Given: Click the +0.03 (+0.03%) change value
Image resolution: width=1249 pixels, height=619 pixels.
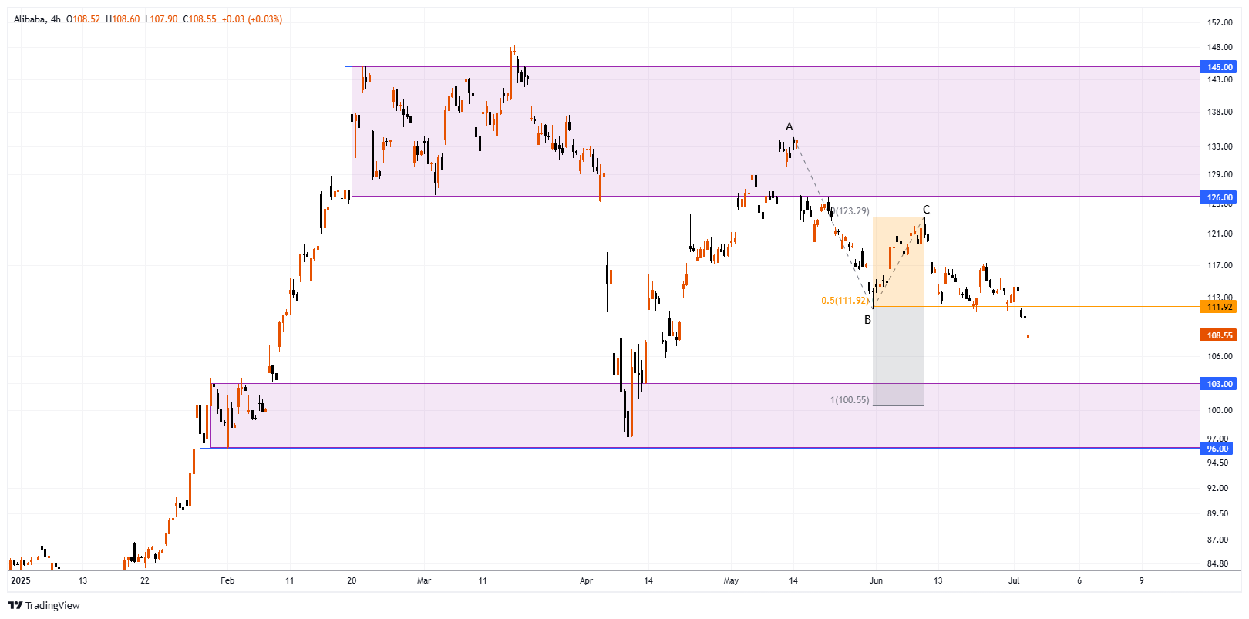Looking at the screenshot, I should [252, 19].
